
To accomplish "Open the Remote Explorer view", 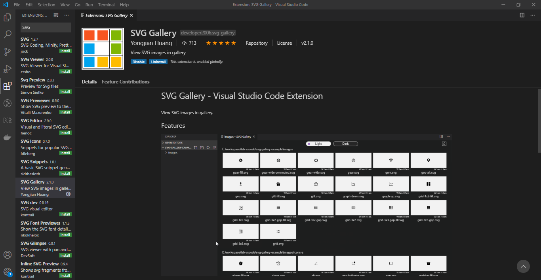I will 8,103.
